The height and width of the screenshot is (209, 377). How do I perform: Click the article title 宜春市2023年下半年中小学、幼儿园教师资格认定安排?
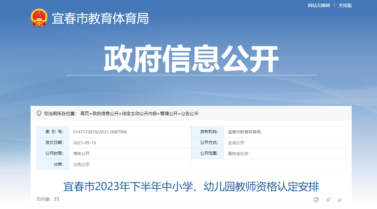point(191,186)
